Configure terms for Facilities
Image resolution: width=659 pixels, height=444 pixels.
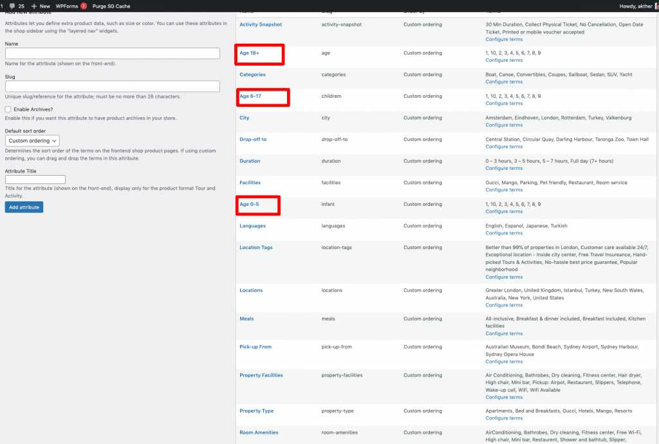click(x=504, y=190)
